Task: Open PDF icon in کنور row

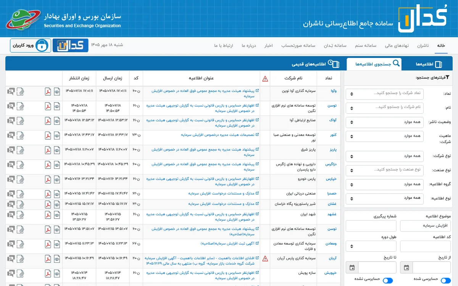Action: (x=48, y=135)
